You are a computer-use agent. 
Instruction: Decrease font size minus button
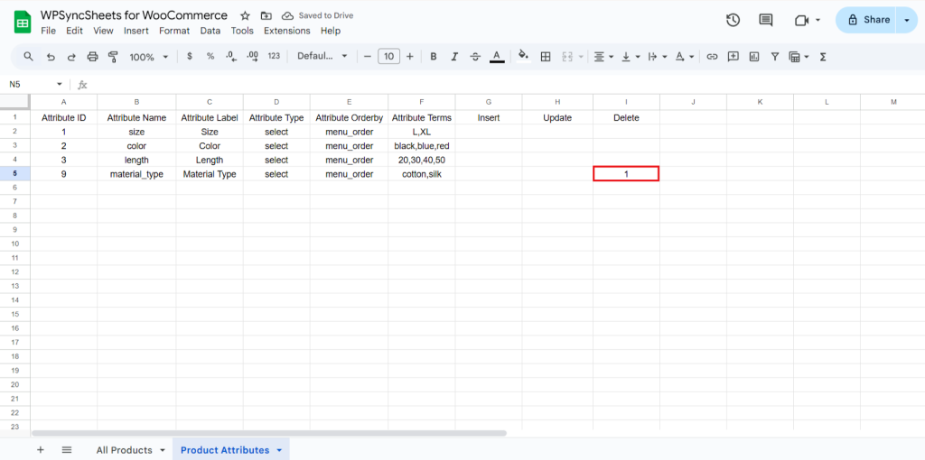[367, 57]
